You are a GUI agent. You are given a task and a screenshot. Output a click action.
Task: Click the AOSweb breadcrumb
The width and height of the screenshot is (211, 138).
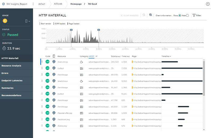coord(58,4)
